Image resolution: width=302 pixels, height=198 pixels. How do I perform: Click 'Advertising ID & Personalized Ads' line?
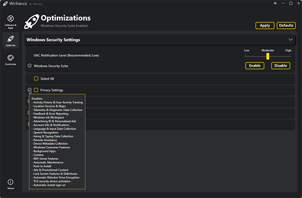coord(55,121)
